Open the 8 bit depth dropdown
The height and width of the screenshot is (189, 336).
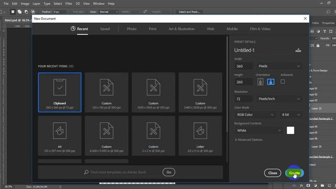click(x=291, y=114)
